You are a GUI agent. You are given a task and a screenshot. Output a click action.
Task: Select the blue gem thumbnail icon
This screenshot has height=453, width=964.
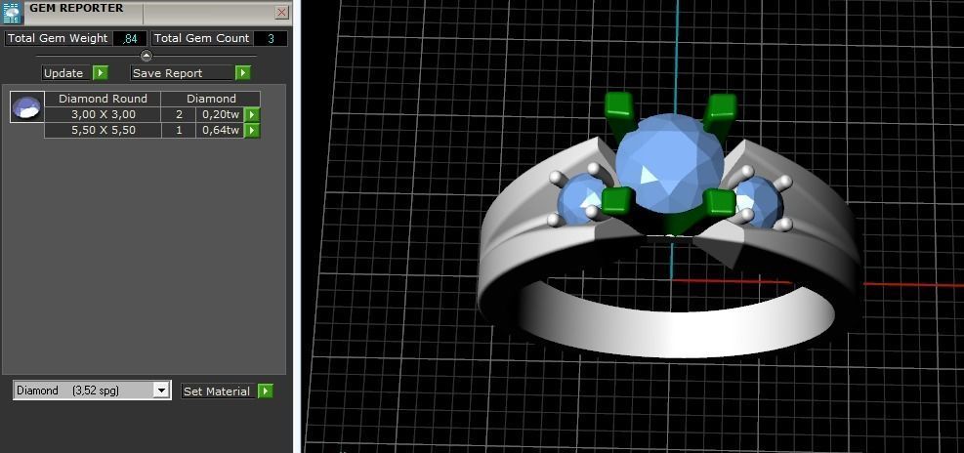coord(27,107)
